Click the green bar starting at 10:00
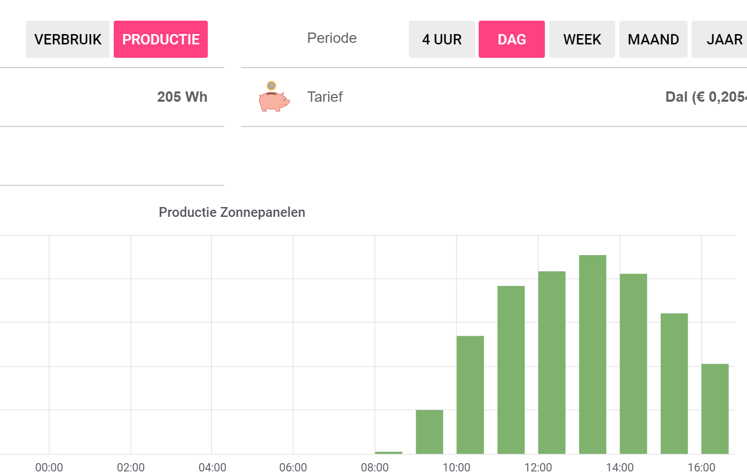747x474 pixels. (470, 395)
